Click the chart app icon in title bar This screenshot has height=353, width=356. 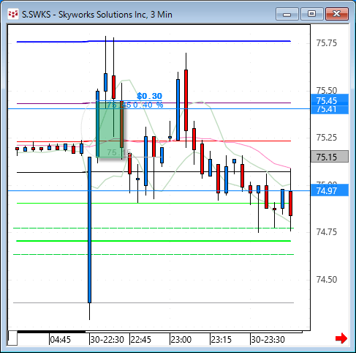tap(13, 14)
